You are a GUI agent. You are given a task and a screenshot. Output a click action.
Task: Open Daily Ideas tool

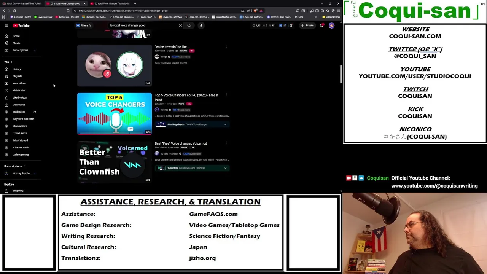coord(19,112)
